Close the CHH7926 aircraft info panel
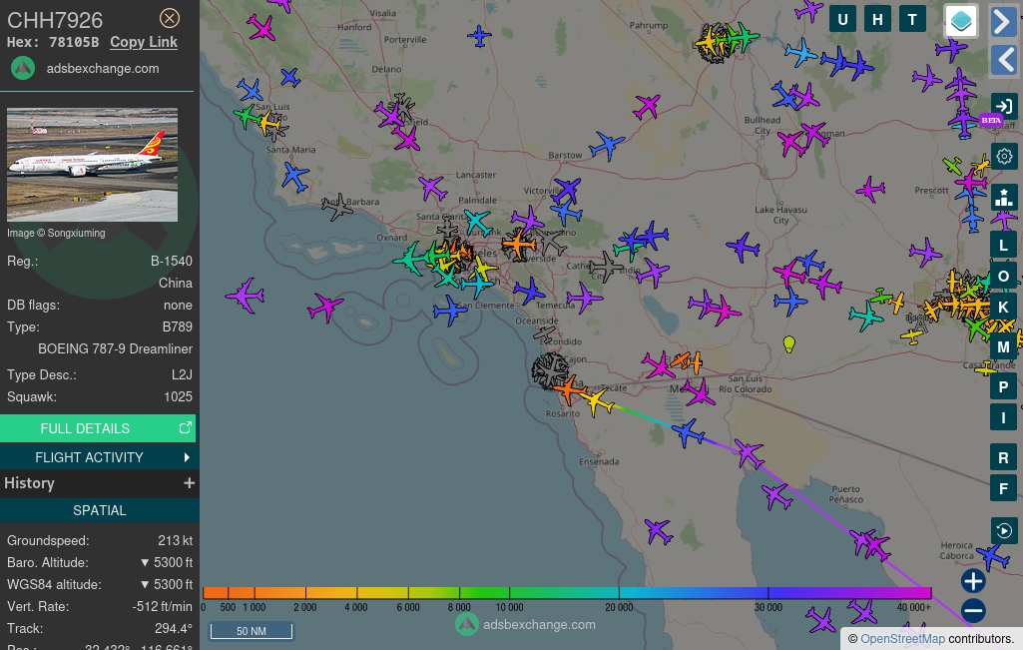This screenshot has height=650, width=1023. point(170,18)
